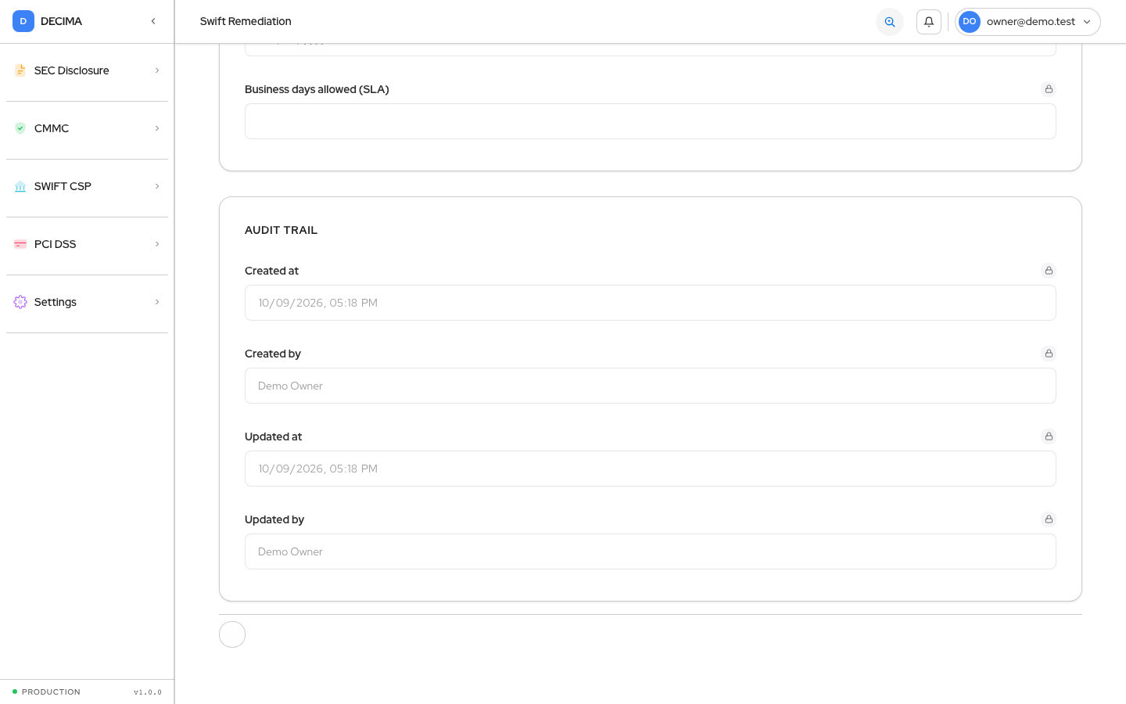Expand PCI DSS menu chevron
Screen dimensions: 1126x704
[x=157, y=244]
